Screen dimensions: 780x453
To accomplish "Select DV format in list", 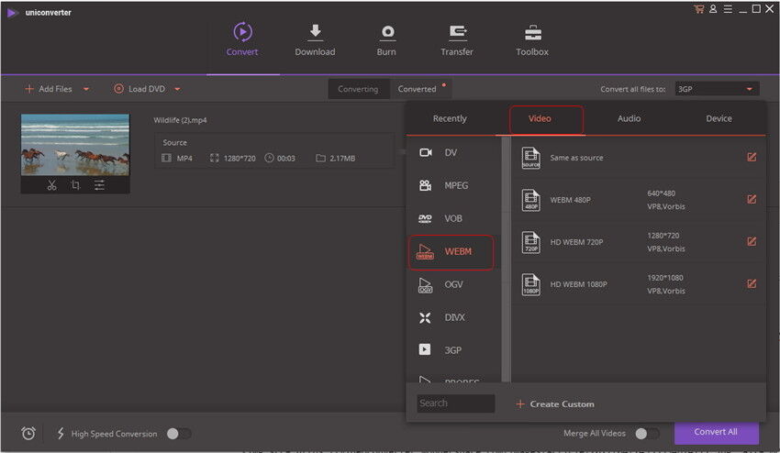I will pos(453,152).
